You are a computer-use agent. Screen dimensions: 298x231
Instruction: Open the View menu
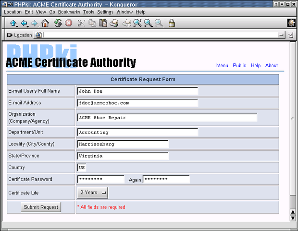click(41, 12)
